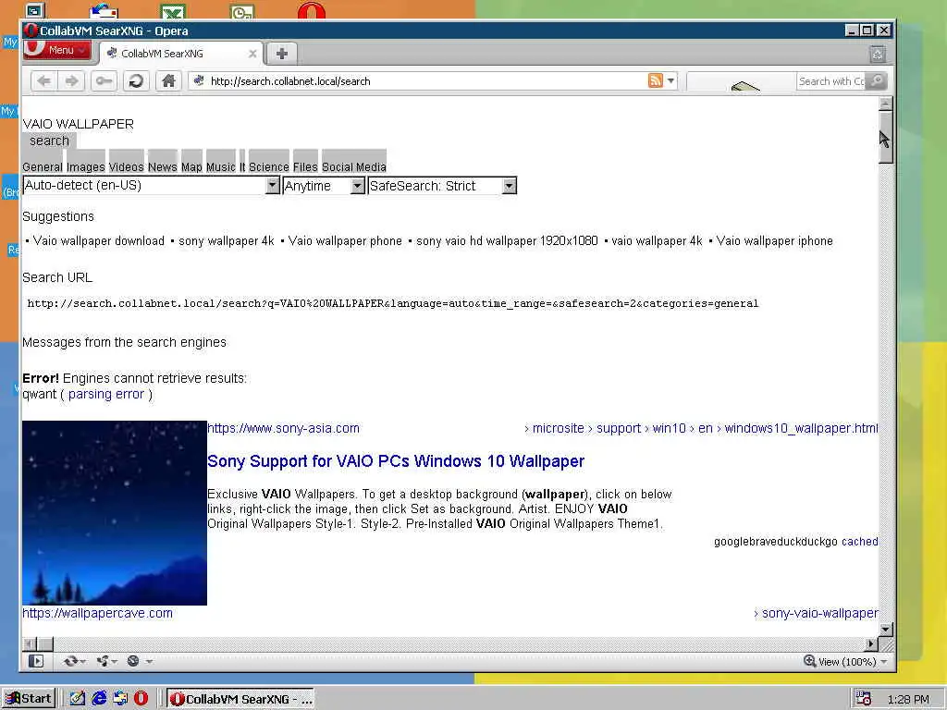Click the horizontal scrollbar right arrow

(871, 644)
